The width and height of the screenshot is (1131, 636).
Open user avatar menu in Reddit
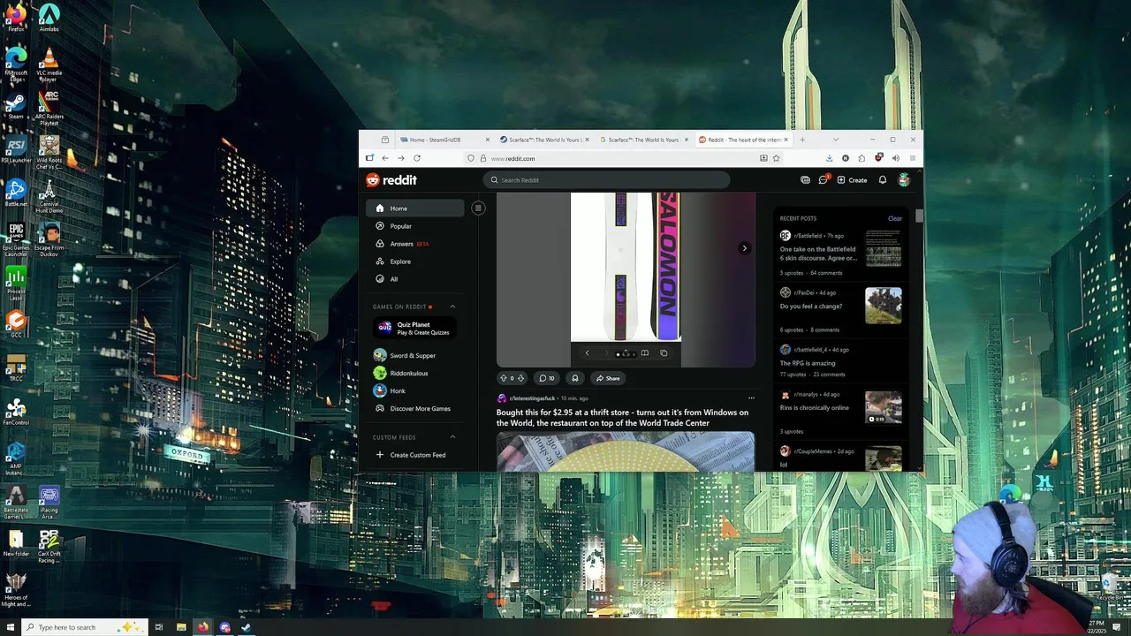point(904,180)
